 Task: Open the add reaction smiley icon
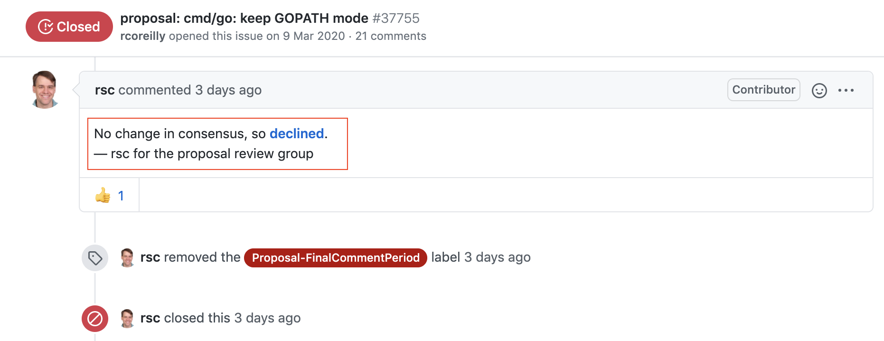819,90
